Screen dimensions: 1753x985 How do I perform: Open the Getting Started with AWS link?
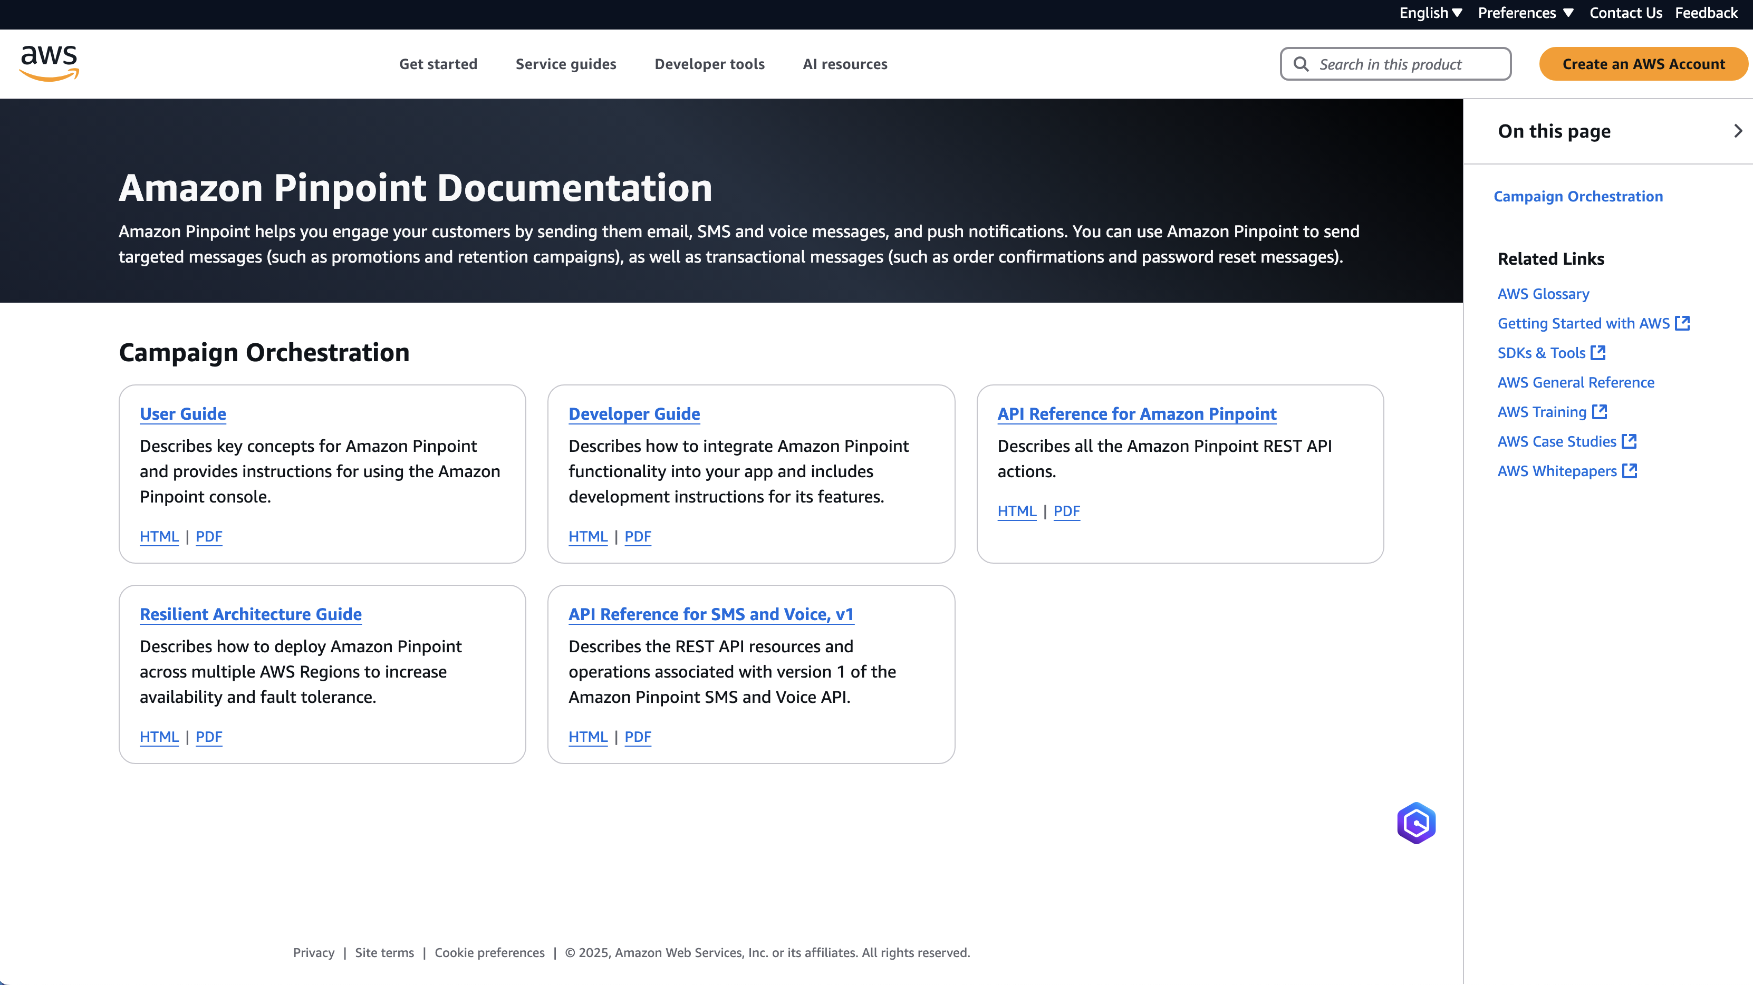1583,323
